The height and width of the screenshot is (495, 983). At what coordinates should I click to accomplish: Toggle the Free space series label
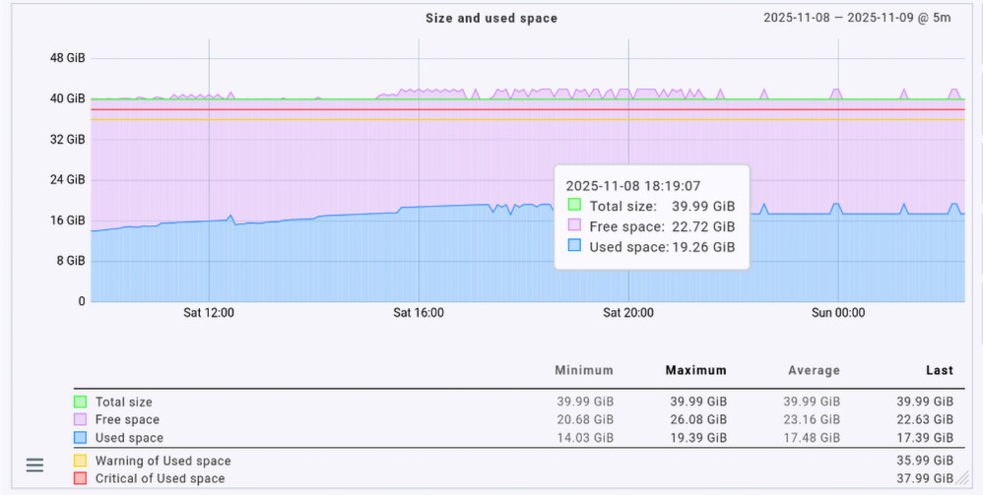[x=125, y=419]
